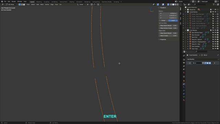Image resolution: width=220 pixels, height=124 pixels.
Task: Open the Object Constraints tab
Action: 184,94
